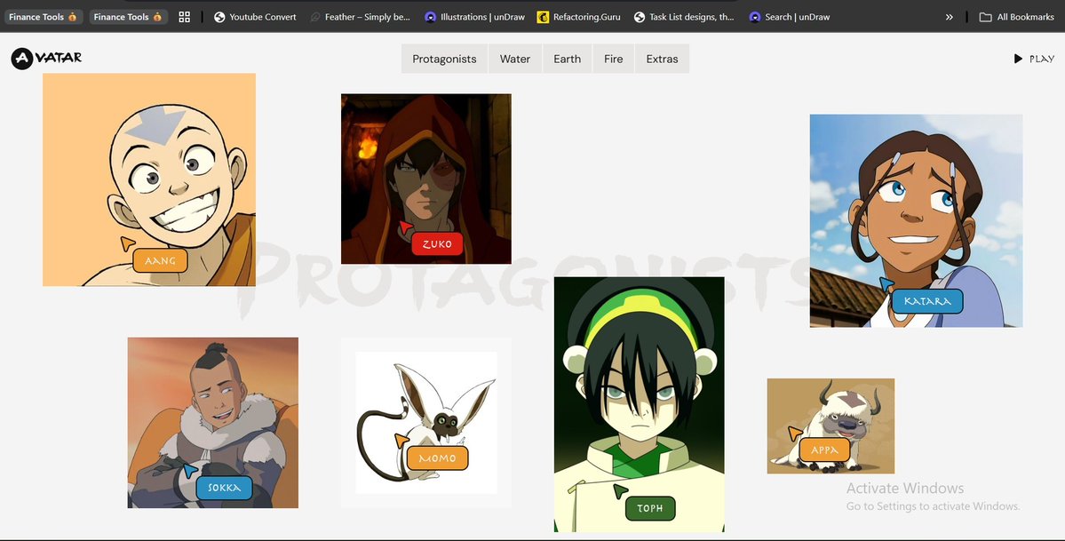
Task: Open the Youtube Convert bookmark
Action: [255, 17]
